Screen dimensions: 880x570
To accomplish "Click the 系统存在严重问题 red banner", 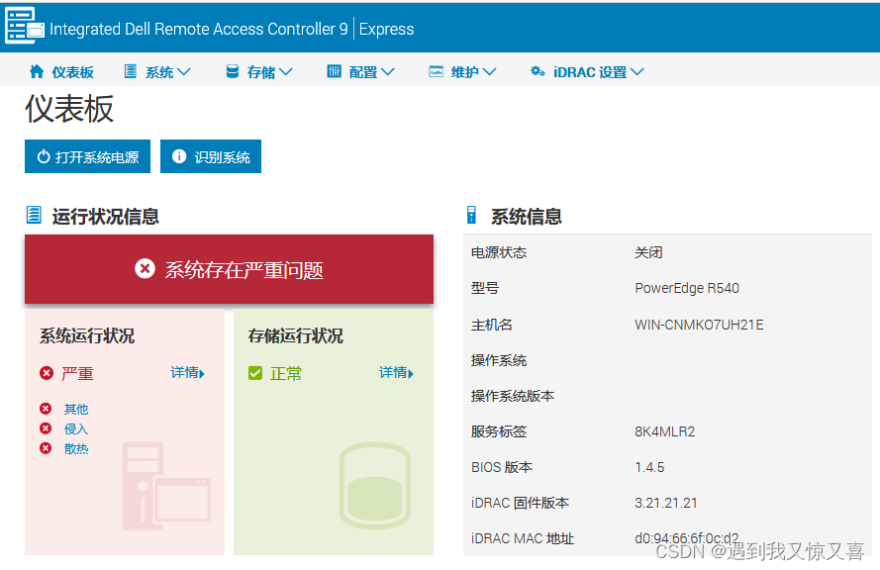I will tap(229, 269).
